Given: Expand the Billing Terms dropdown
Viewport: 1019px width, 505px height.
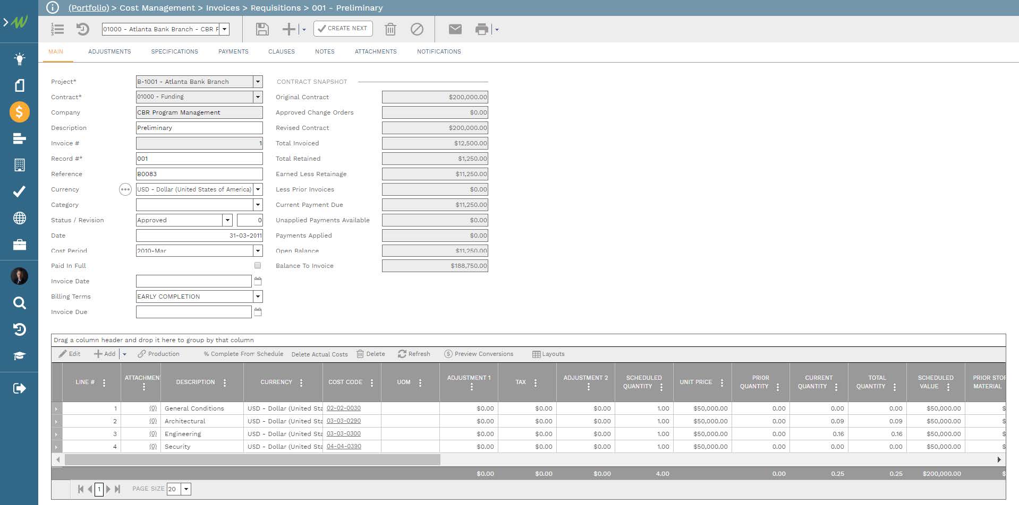Looking at the screenshot, I should click(x=258, y=297).
